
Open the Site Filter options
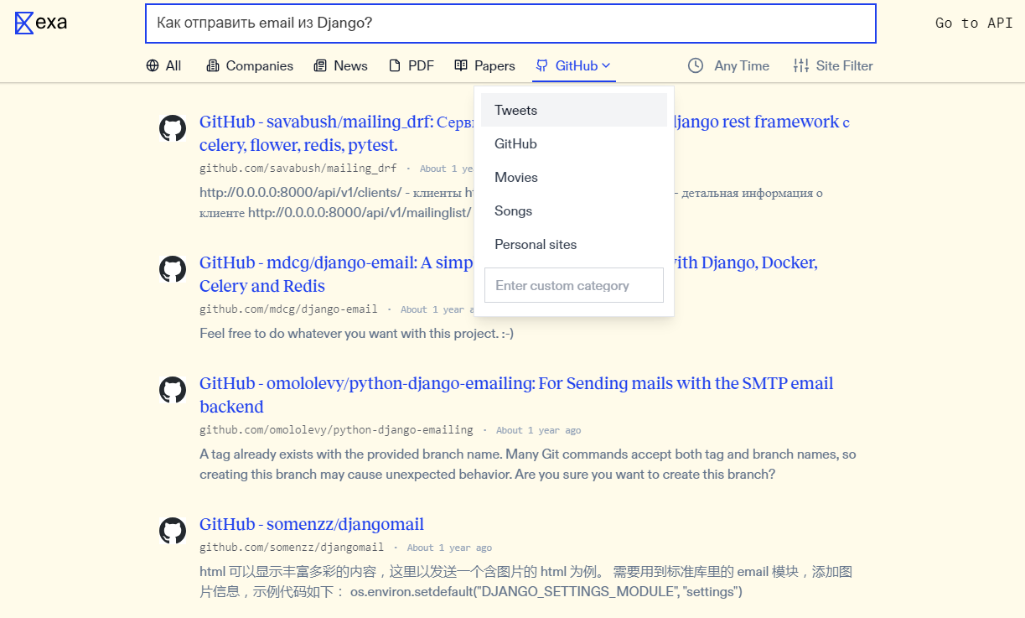(833, 65)
